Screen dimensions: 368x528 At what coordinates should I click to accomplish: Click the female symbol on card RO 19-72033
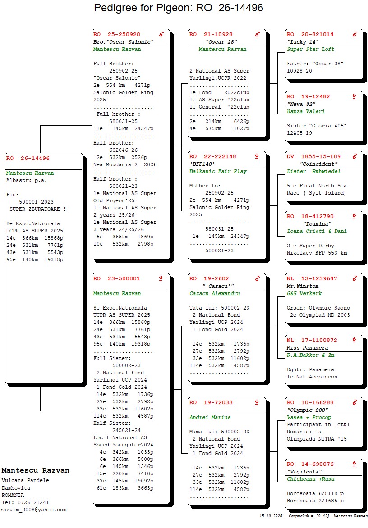(x=257, y=402)
